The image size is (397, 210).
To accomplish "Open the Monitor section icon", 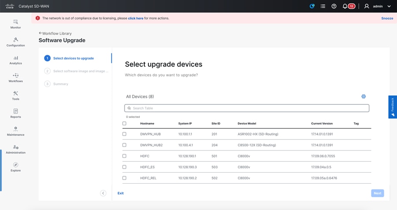I will [15, 22].
